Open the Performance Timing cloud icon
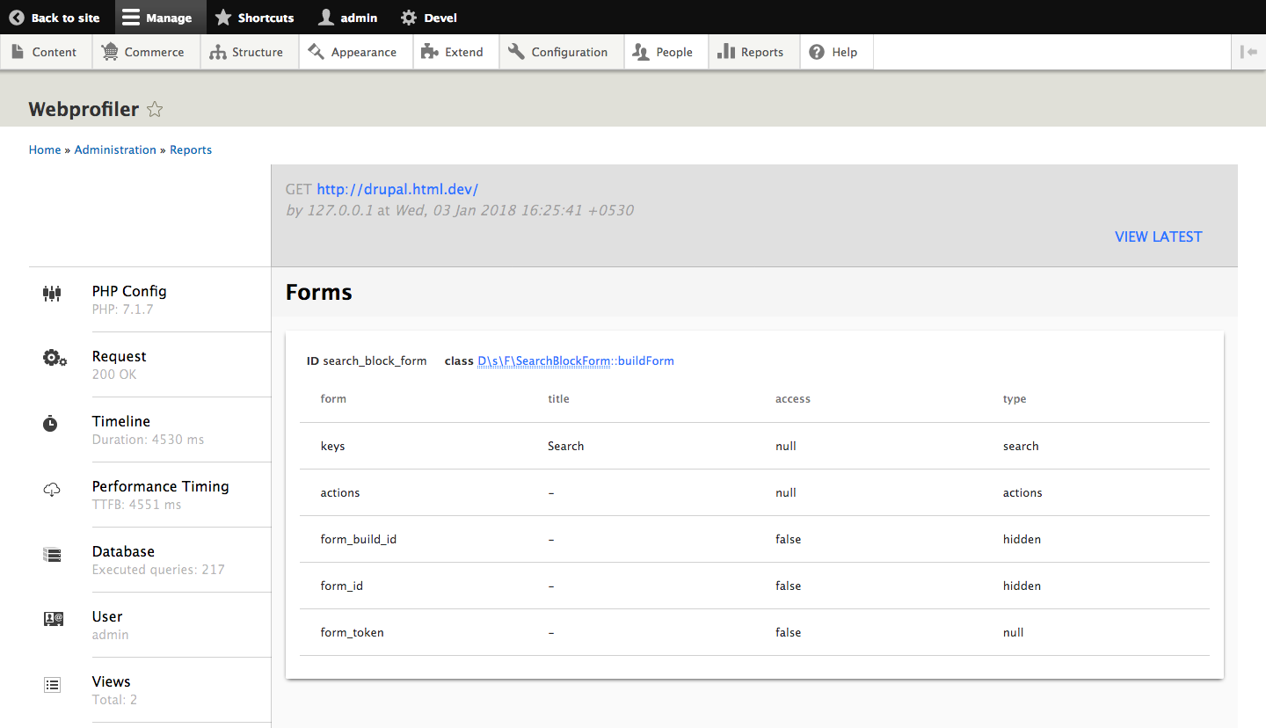 click(52, 489)
